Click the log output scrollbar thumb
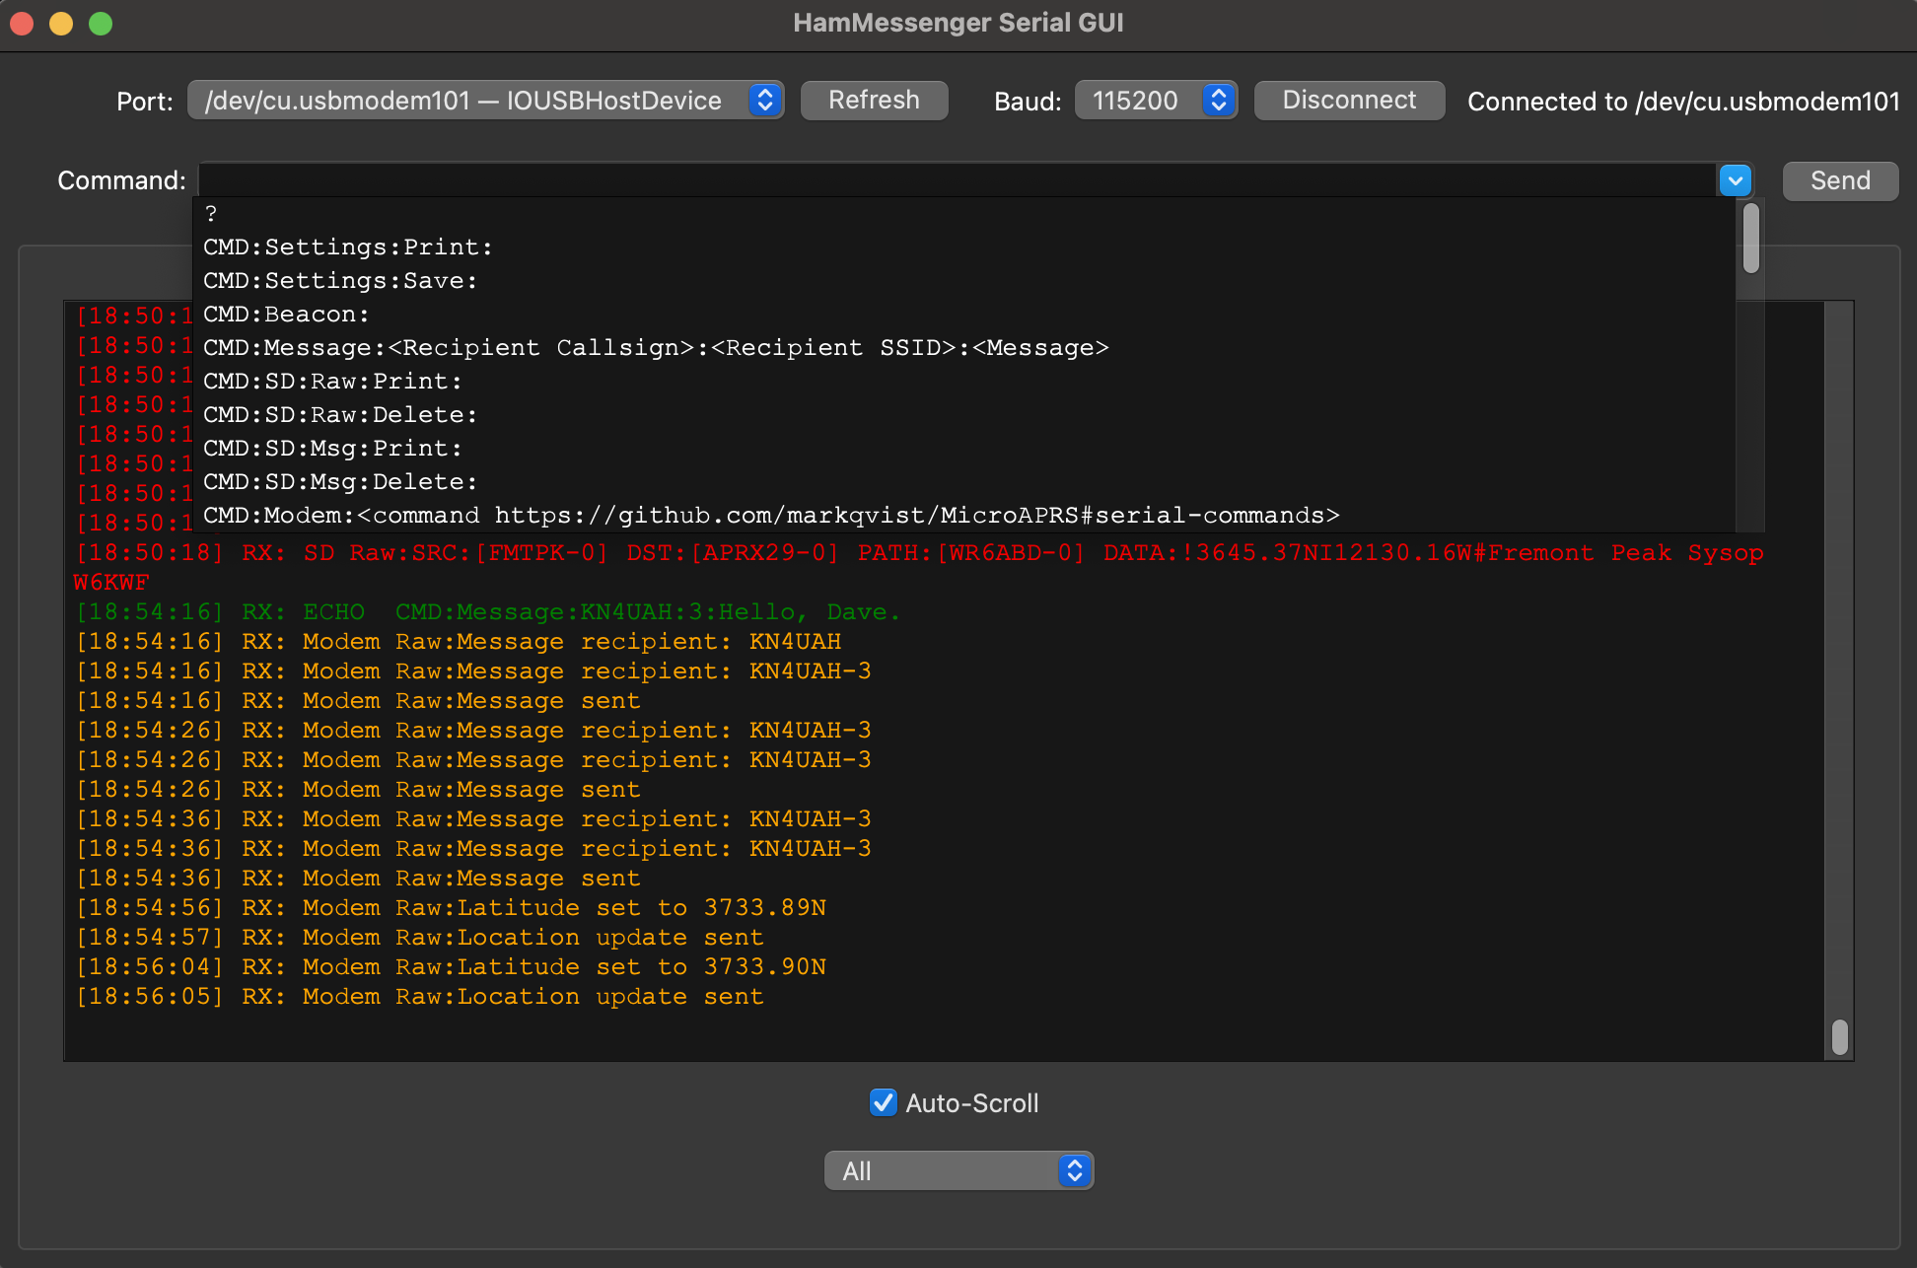The height and width of the screenshot is (1268, 1917). 1839,1037
